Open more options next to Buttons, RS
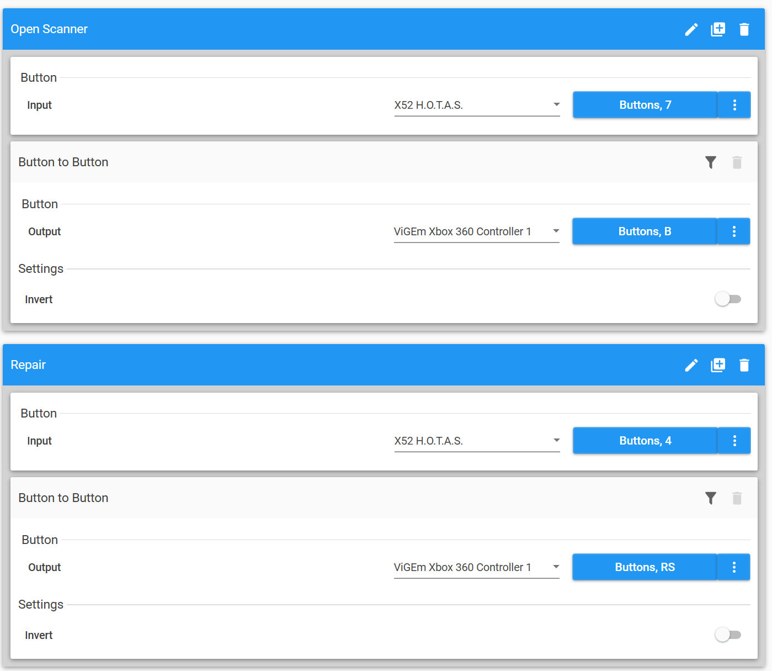Viewport: 772px width, 671px height. 734,567
